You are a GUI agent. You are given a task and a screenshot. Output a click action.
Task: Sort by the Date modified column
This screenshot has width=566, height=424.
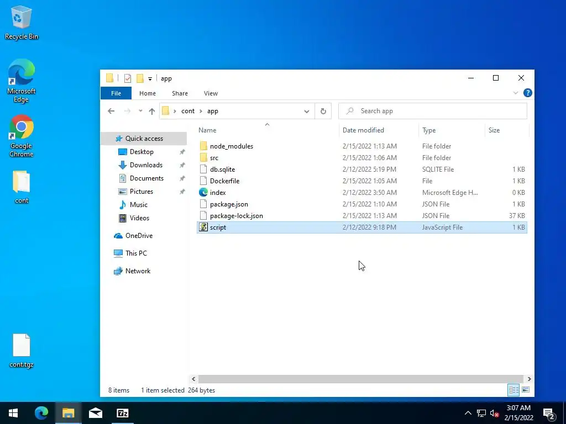point(379,130)
